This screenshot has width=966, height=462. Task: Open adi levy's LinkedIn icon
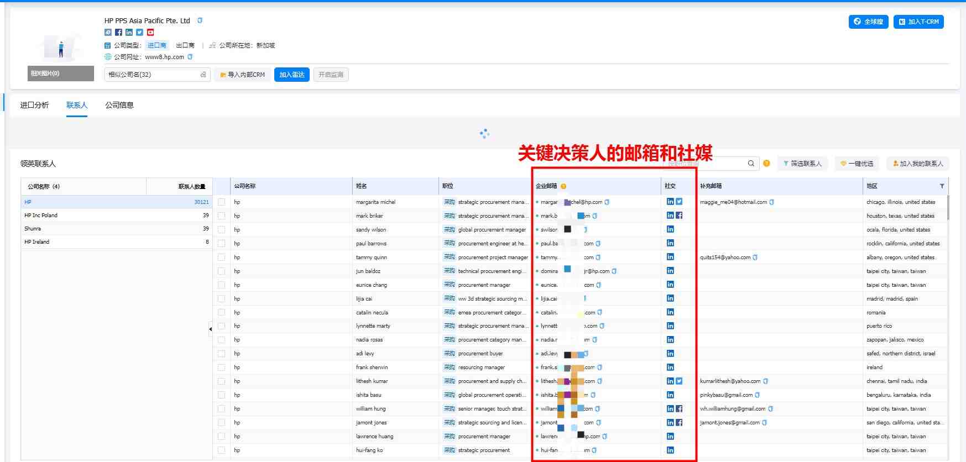[670, 354]
